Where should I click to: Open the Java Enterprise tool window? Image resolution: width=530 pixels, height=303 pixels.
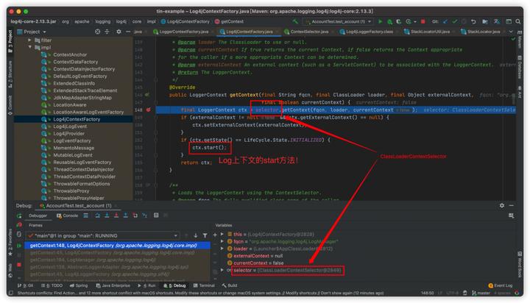coord(113,285)
